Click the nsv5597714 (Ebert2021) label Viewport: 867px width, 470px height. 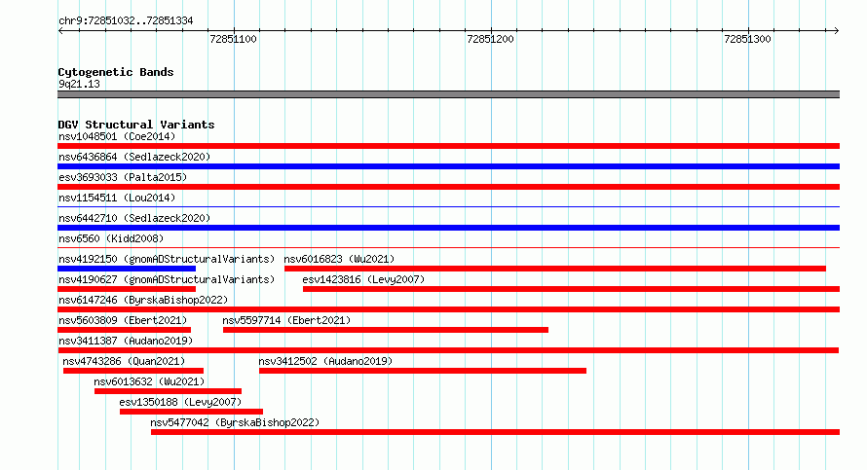coord(286,320)
